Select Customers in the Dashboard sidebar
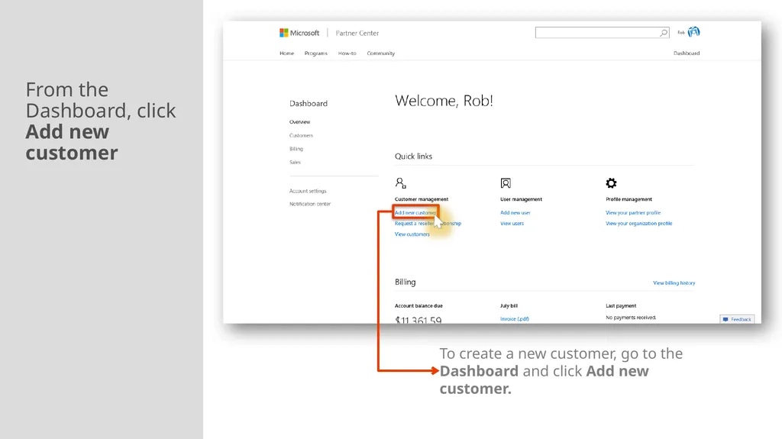The image size is (782, 439). [x=301, y=135]
